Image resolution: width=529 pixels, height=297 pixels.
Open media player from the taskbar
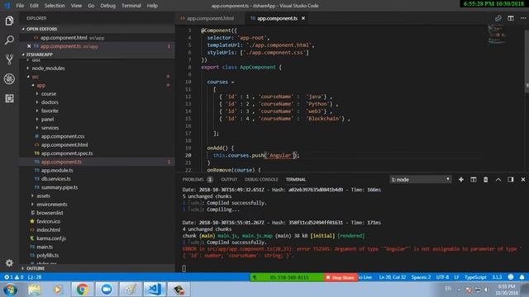click(58, 290)
